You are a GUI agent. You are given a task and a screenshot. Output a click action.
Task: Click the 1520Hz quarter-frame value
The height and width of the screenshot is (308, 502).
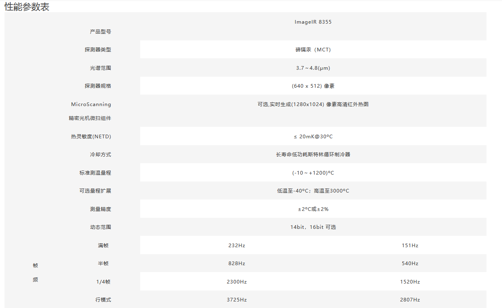pyautogui.click(x=410, y=282)
